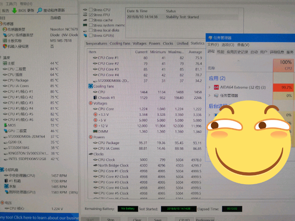Image resolution: width=295 pixels, height=221 pixels.
Task: Click the left panel voltage section icon
Action: (x=2, y=203)
